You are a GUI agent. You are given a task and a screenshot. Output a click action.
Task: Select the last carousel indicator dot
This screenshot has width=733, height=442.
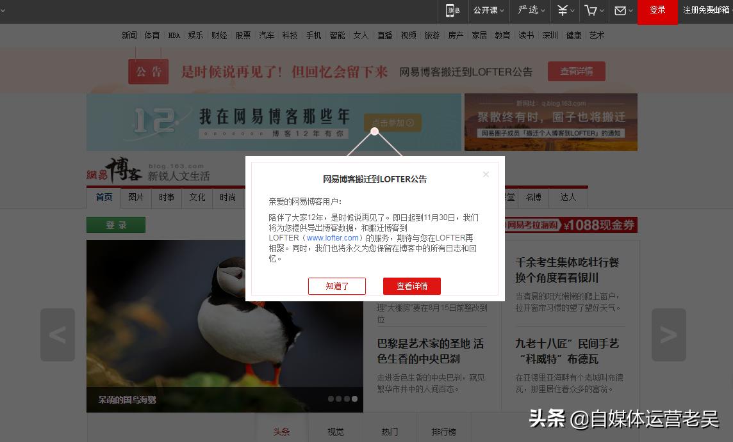tap(354, 399)
